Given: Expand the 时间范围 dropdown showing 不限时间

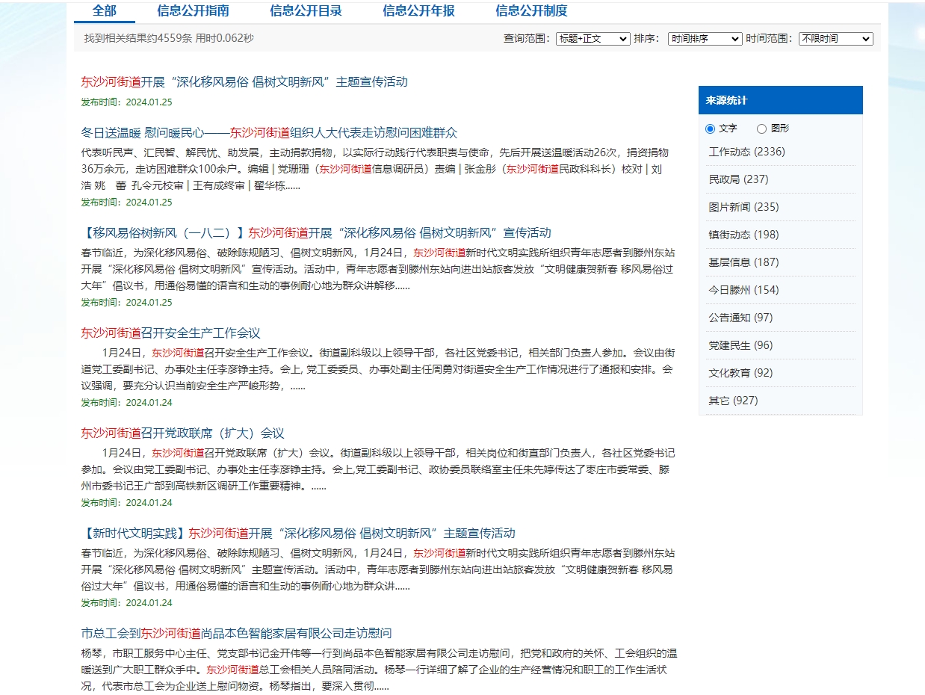Looking at the screenshot, I should coord(835,39).
